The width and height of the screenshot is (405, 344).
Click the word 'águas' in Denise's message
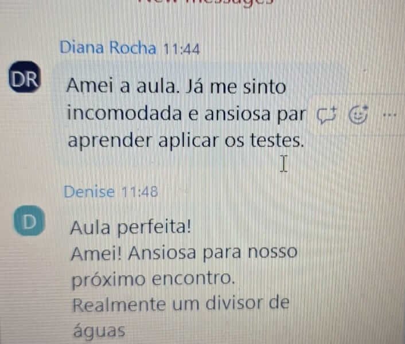(x=99, y=330)
